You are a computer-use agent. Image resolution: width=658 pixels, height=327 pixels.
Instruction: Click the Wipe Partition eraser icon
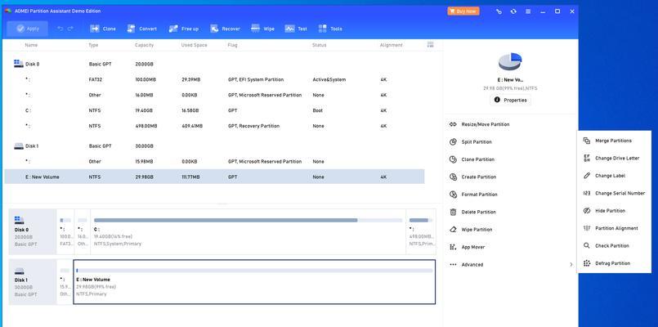click(x=453, y=230)
